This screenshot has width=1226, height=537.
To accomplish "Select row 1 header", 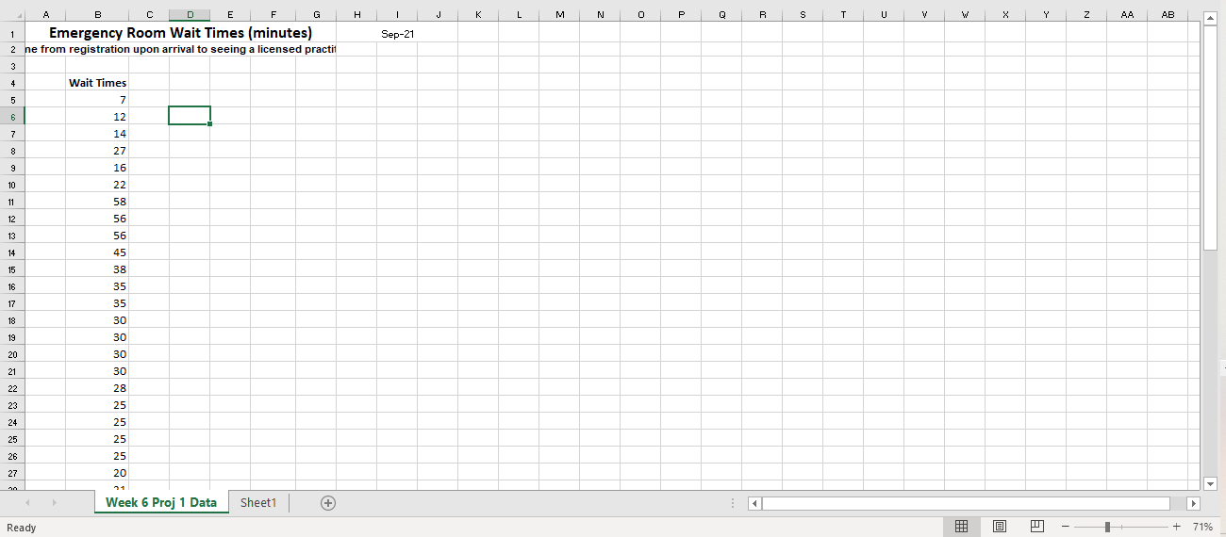I will click(12, 33).
